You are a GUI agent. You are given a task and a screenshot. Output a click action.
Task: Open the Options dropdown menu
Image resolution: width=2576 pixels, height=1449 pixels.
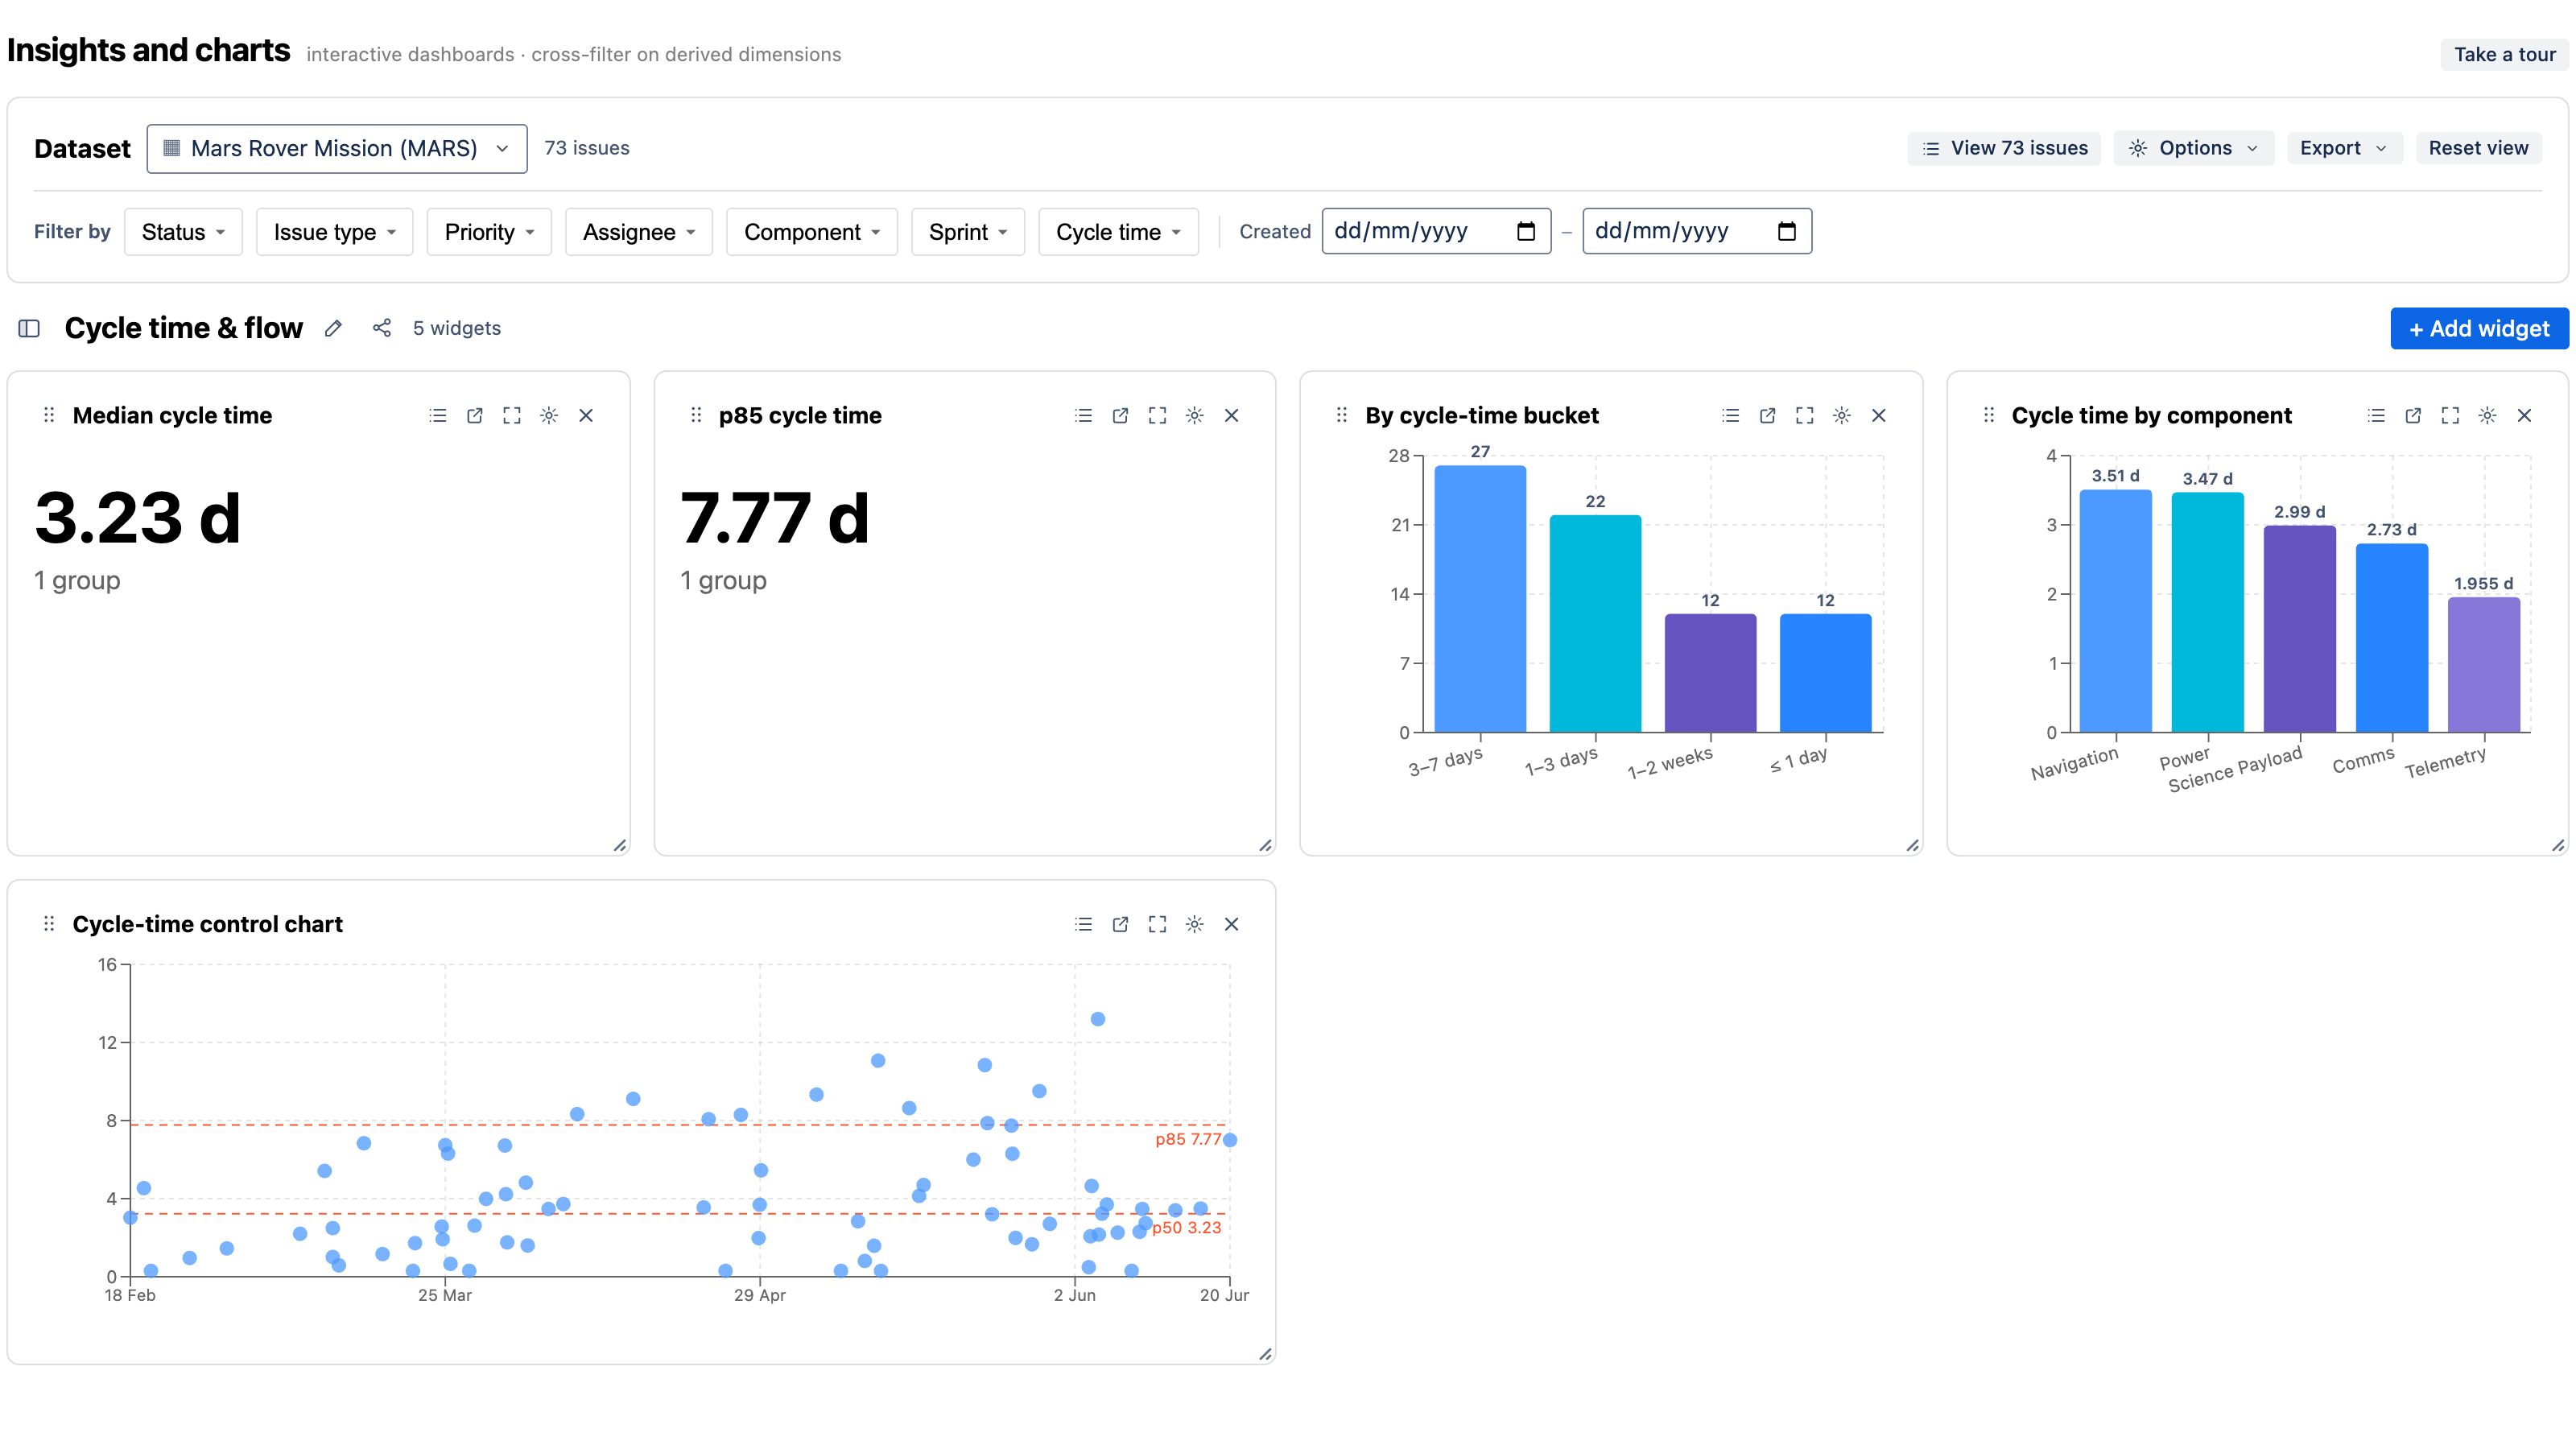2194,148
